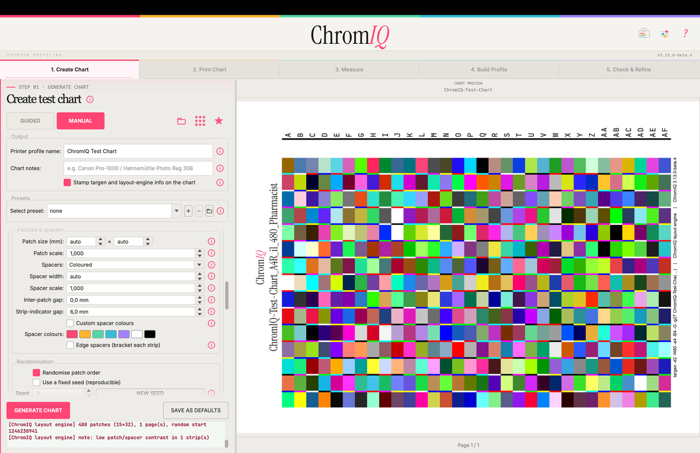
Task: Open the toolbox briefcase icon in header
Action: (643, 34)
